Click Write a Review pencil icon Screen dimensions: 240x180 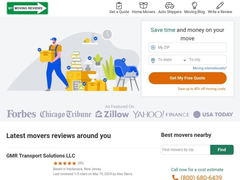[x=220, y=6]
